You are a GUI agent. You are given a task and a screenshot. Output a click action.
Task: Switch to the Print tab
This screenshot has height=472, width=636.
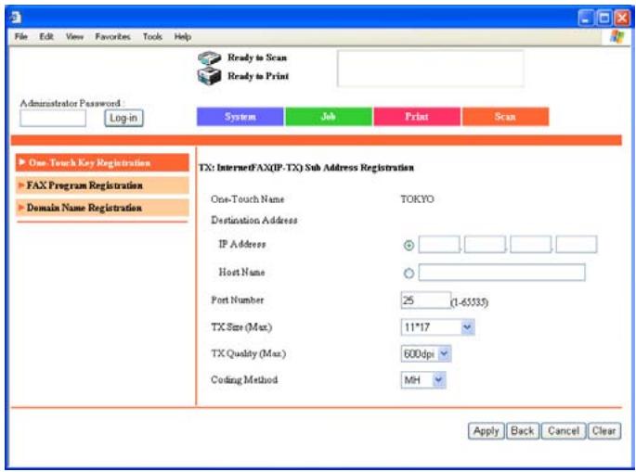pos(417,117)
